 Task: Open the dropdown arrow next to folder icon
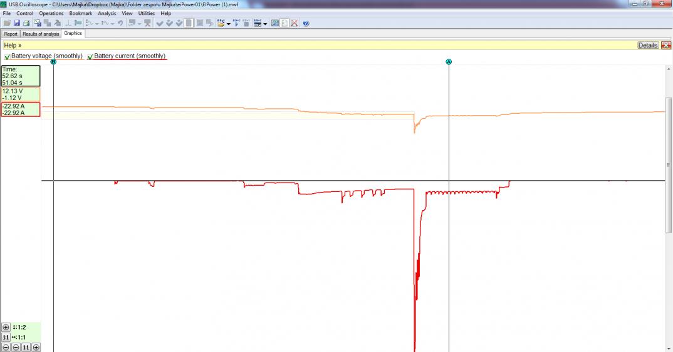point(229,24)
